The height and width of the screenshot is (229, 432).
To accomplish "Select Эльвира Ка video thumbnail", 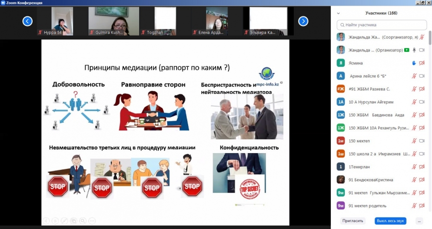I will [268, 21].
